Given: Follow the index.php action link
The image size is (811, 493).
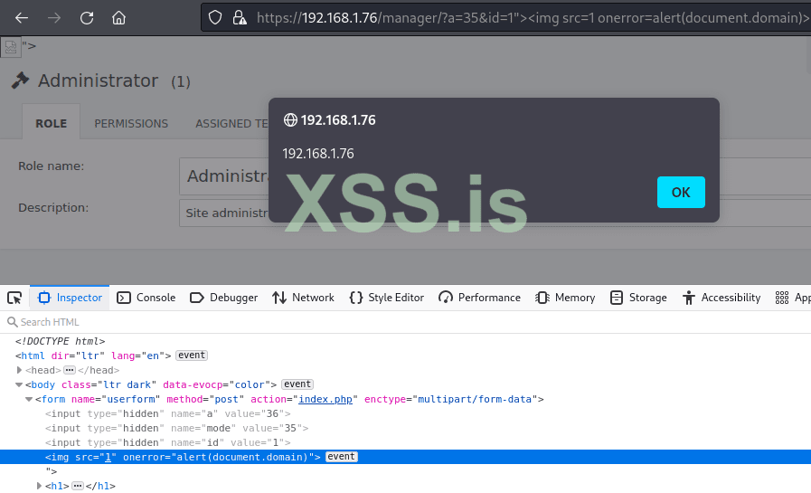Looking at the screenshot, I should click(325, 399).
